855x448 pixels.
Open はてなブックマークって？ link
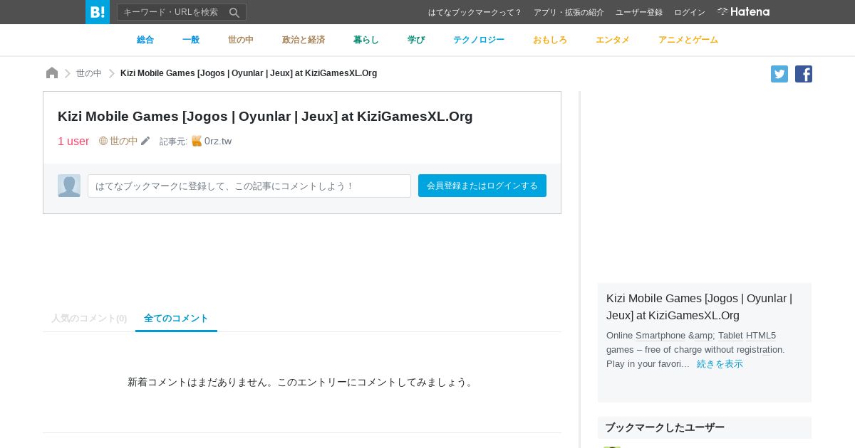point(475,12)
